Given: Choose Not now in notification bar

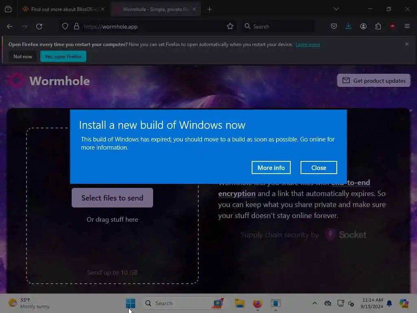Looking at the screenshot, I should click(23, 56).
